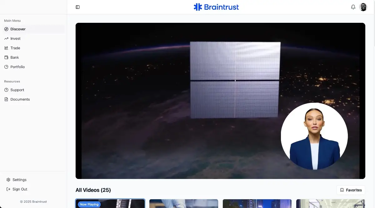Open the Support page link

pyautogui.click(x=17, y=90)
